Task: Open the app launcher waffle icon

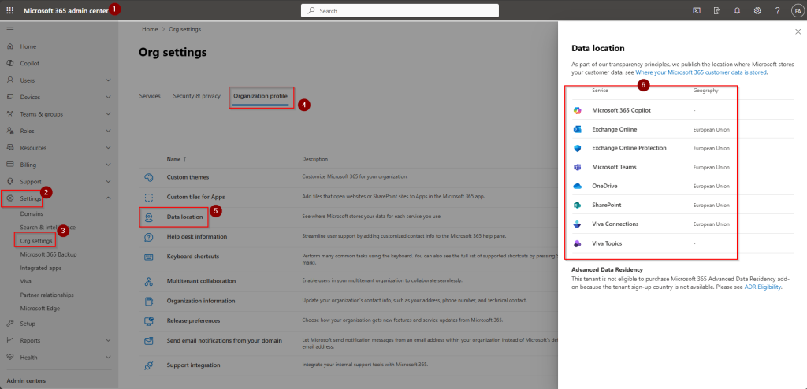Action: point(9,10)
